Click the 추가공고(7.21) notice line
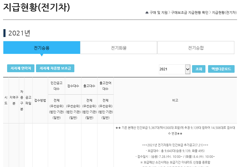243x167 pixels. (x=175, y=145)
